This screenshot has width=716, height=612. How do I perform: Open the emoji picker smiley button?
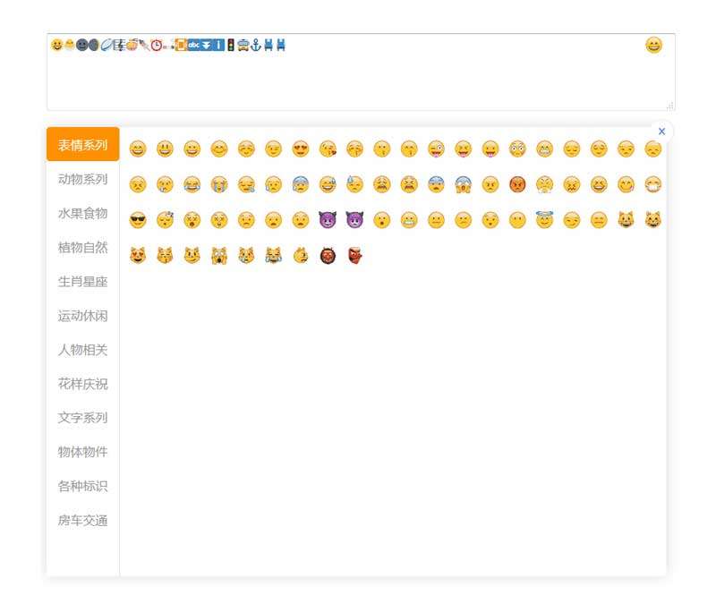[654, 46]
